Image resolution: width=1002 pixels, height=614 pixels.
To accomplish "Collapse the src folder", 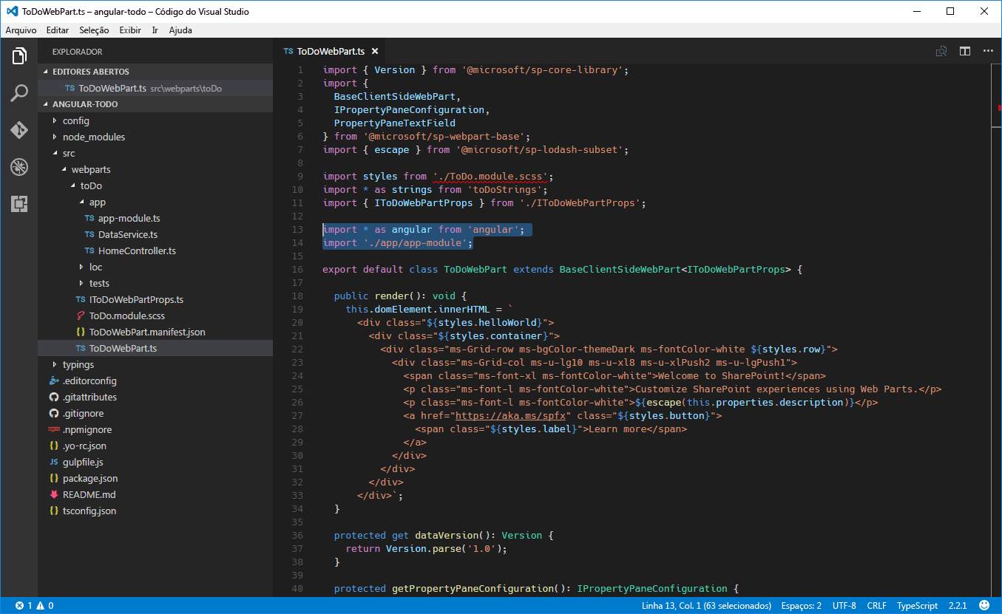I will coord(155,153).
